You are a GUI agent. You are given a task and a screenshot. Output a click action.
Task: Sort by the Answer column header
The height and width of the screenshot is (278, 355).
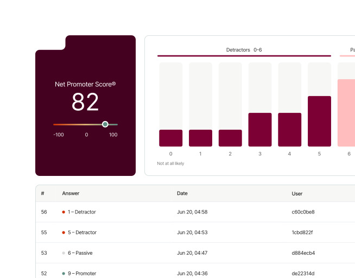pyautogui.click(x=71, y=193)
